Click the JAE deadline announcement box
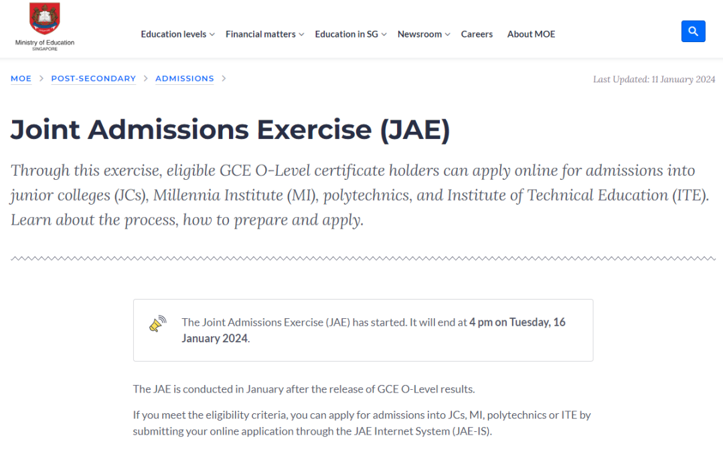This screenshot has width=723, height=456. tap(364, 330)
